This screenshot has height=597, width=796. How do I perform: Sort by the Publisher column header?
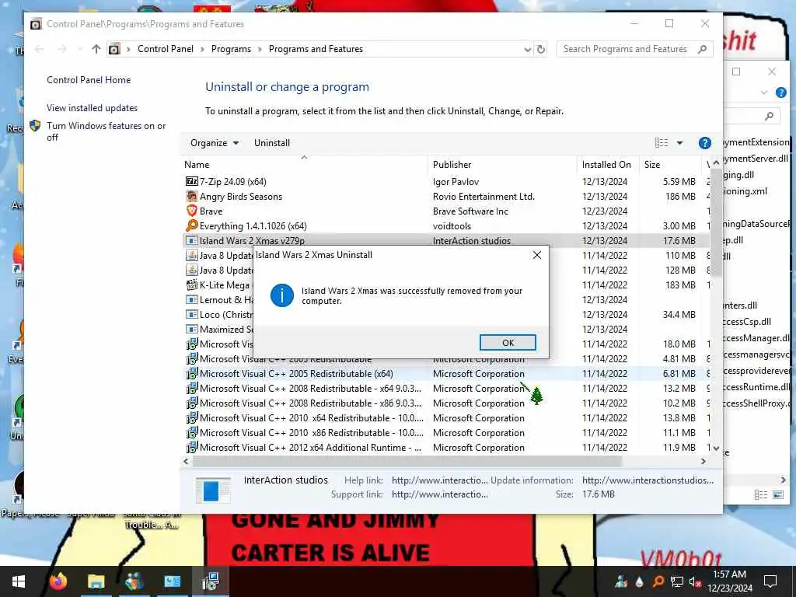502,165
